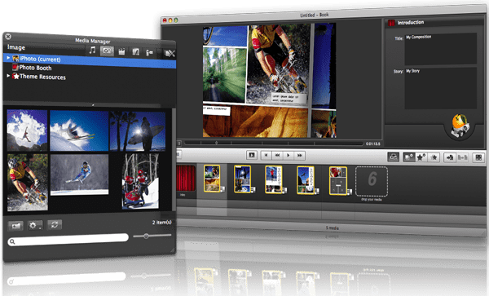The width and height of the screenshot is (489, 296).
Task: Click the Media Manager search field
Action: coord(68,240)
